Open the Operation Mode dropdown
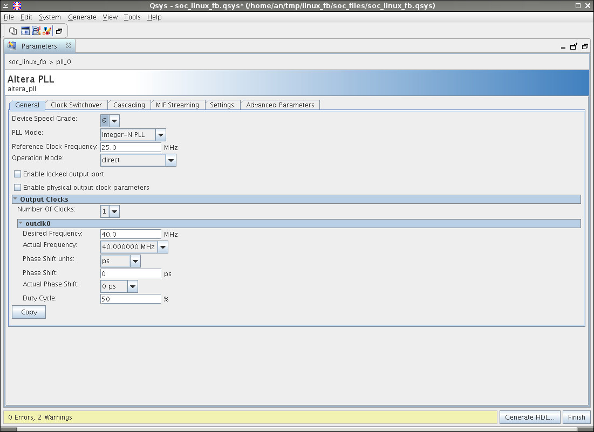The width and height of the screenshot is (594, 432). (x=171, y=160)
